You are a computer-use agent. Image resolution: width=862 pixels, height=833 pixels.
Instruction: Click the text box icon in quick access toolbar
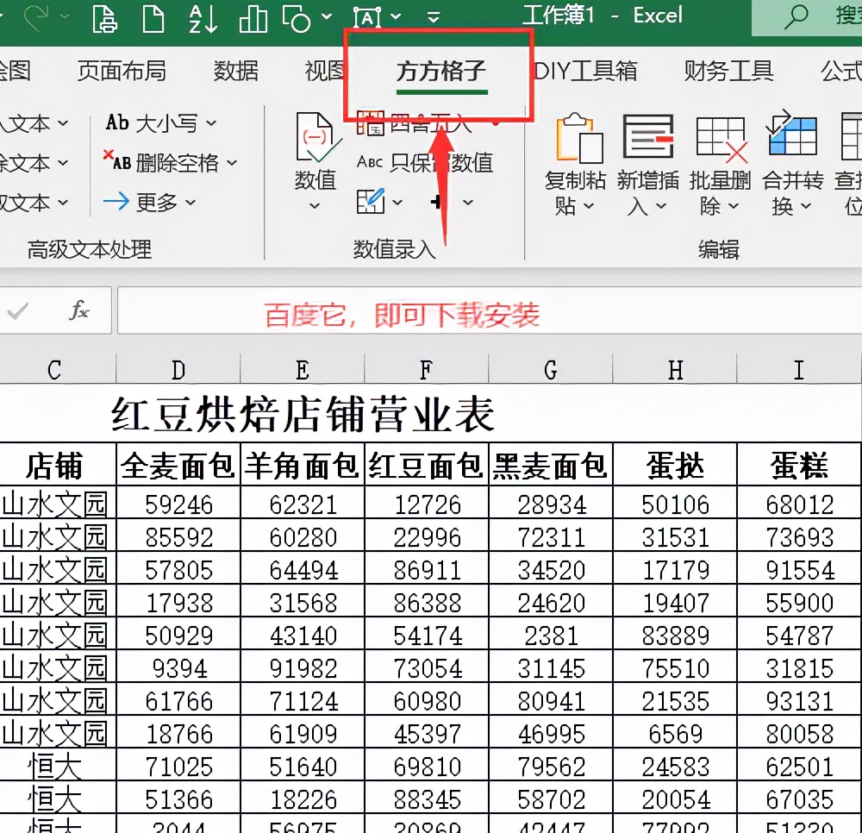point(366,18)
